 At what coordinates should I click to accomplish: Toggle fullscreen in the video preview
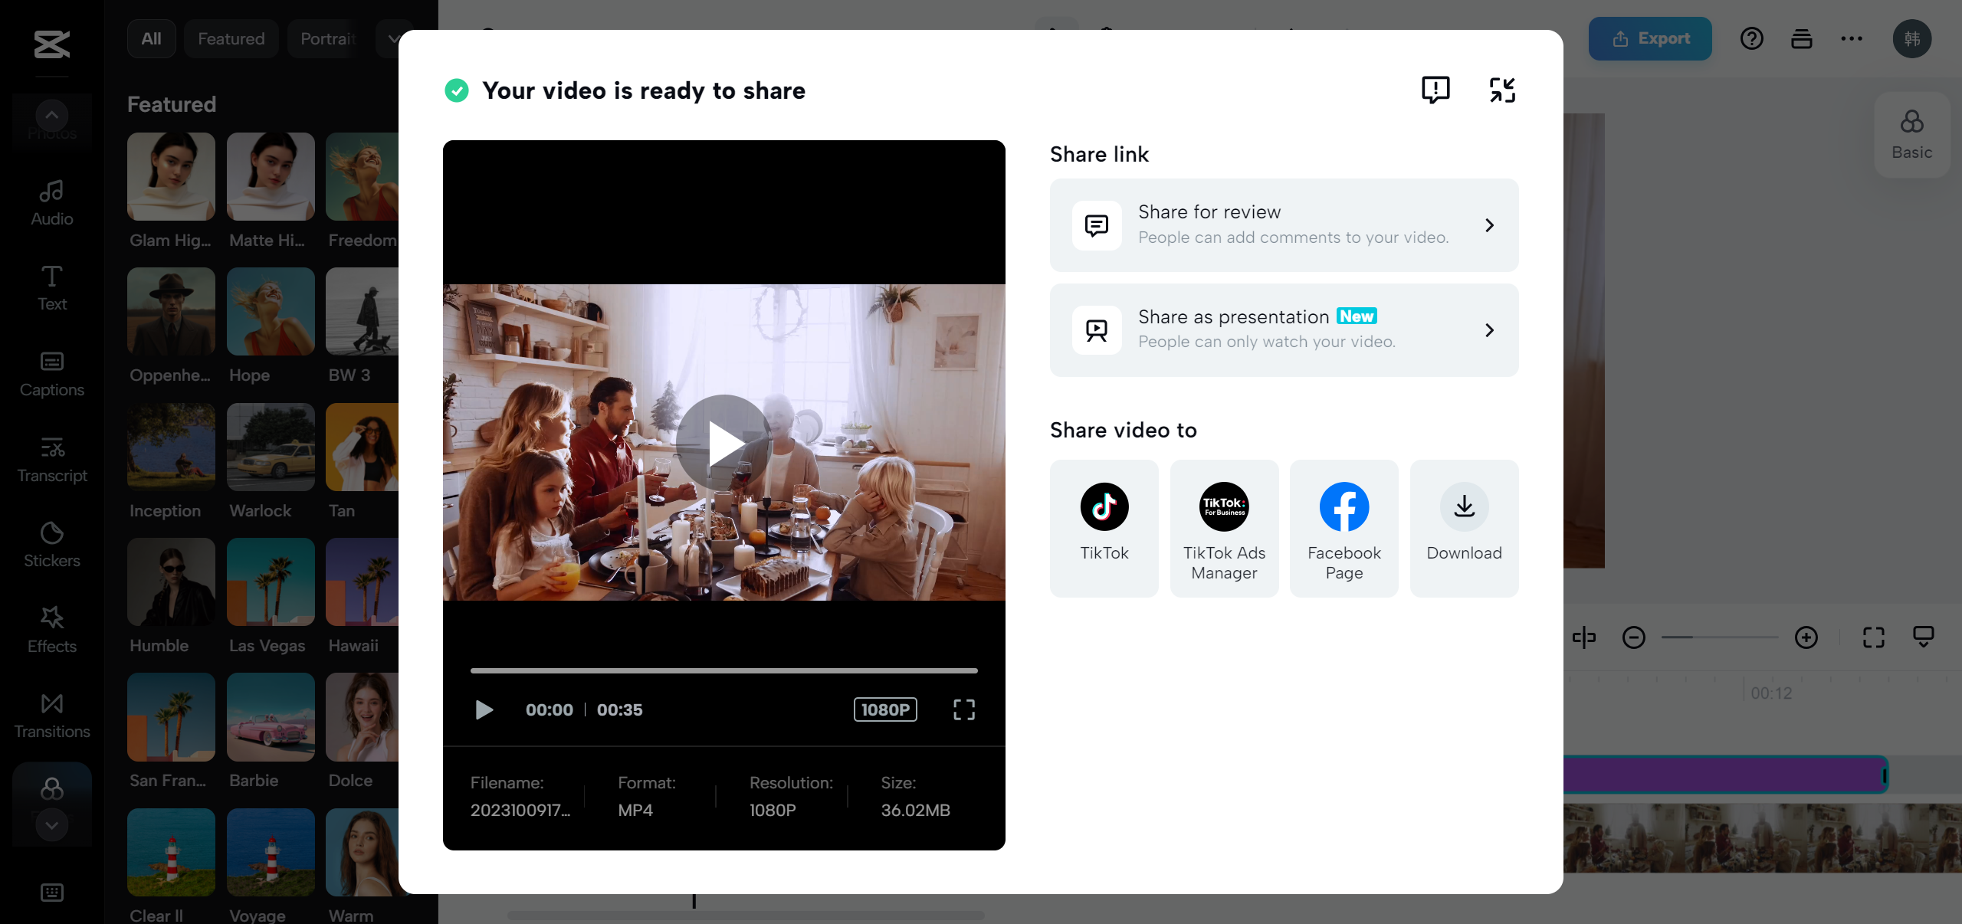point(963,709)
